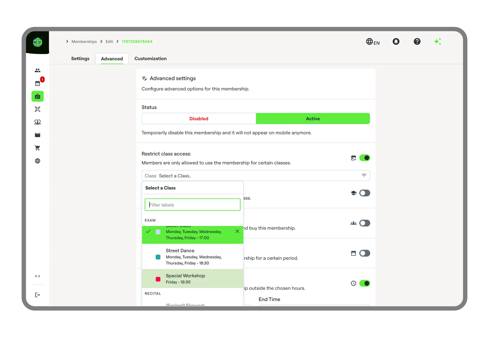Focus the Filter labels input field
Image resolution: width=489 pixels, height=337 pixels.
coord(193,205)
